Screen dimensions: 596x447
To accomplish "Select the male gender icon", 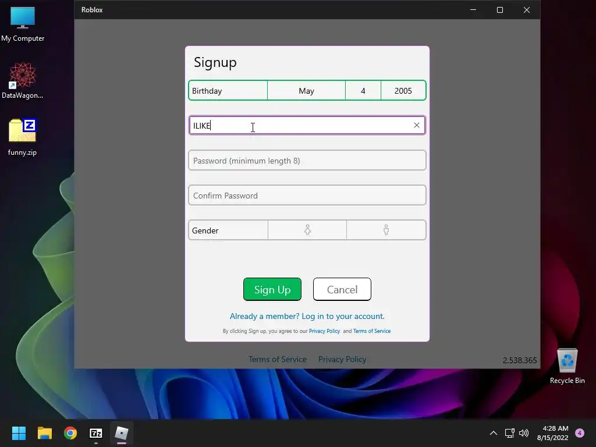I will tap(386, 230).
